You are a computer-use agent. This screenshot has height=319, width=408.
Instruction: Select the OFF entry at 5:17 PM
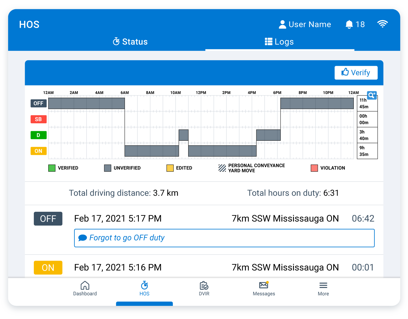(204, 219)
